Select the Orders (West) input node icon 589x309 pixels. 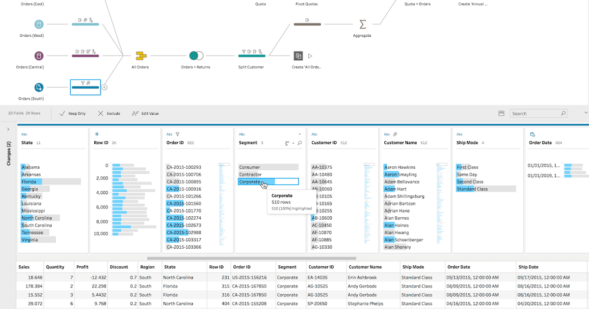(x=38, y=24)
